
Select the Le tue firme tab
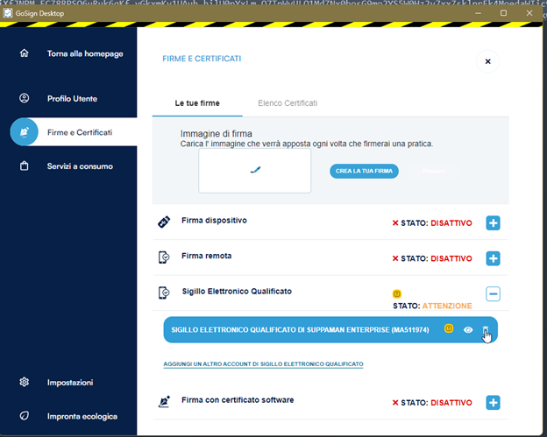pyautogui.click(x=197, y=103)
